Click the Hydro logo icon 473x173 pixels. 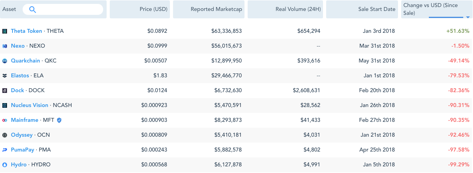click(5, 165)
